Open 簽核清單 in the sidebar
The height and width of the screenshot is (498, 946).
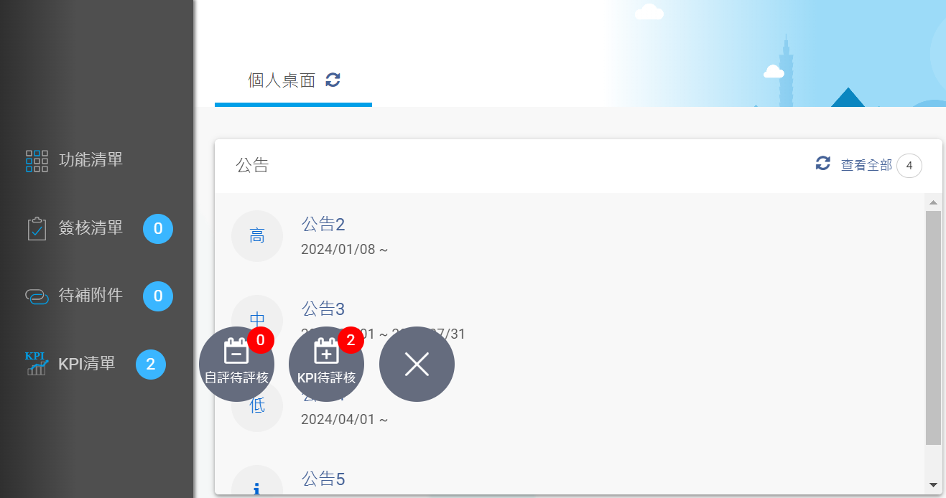[91, 228]
